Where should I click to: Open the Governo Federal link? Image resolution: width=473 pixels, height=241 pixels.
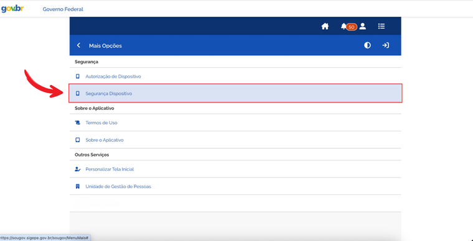[x=63, y=9]
